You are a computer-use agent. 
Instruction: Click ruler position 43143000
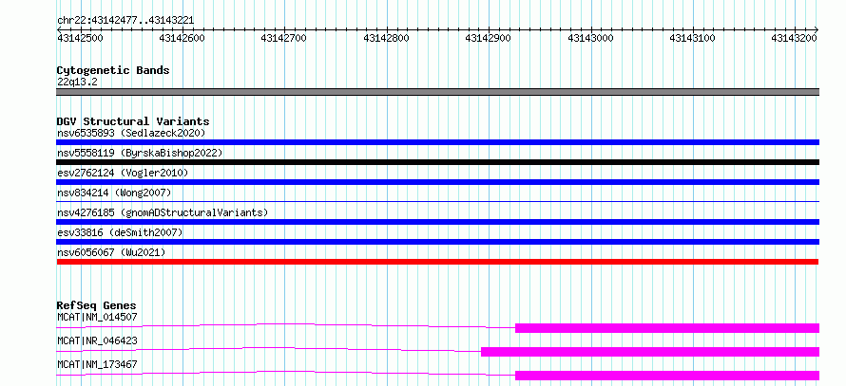click(x=591, y=38)
